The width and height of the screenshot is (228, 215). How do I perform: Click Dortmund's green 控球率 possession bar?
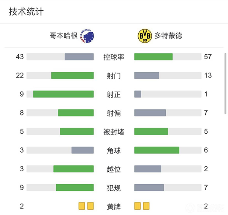point(154,57)
